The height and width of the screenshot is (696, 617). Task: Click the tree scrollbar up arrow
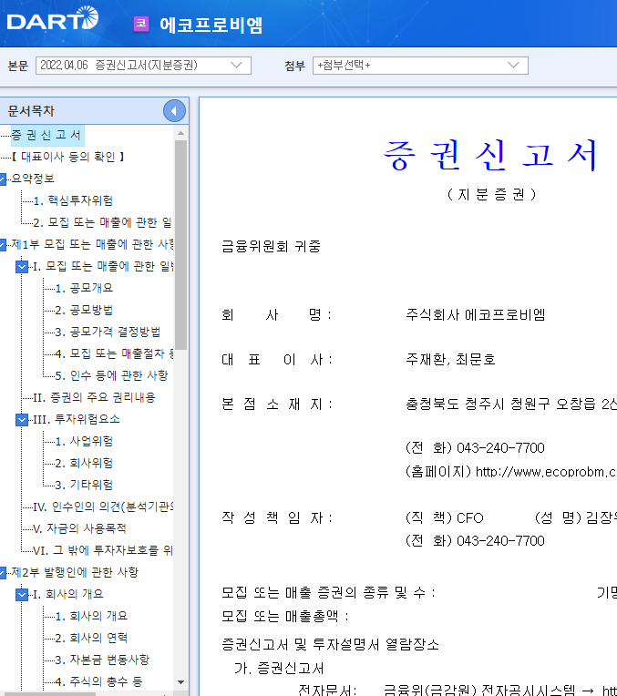pos(180,133)
